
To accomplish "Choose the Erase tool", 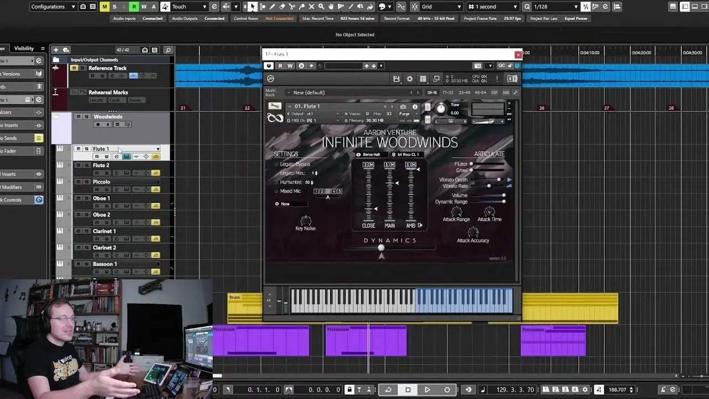I will [x=281, y=6].
